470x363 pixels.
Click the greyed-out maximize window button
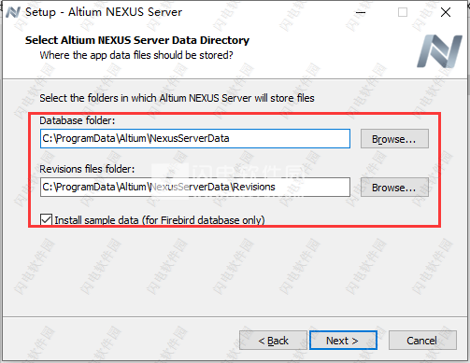coord(403,12)
